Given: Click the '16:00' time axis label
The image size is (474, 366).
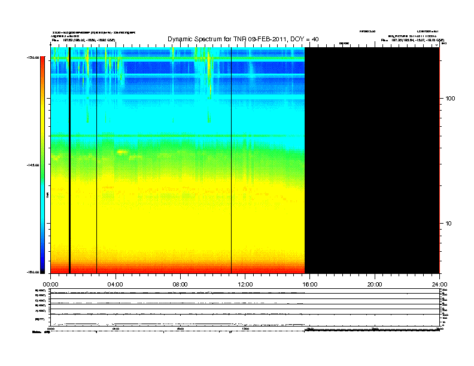Looking at the screenshot, I should click(x=310, y=285).
